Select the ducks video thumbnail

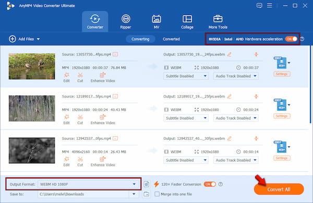[x=32, y=66]
